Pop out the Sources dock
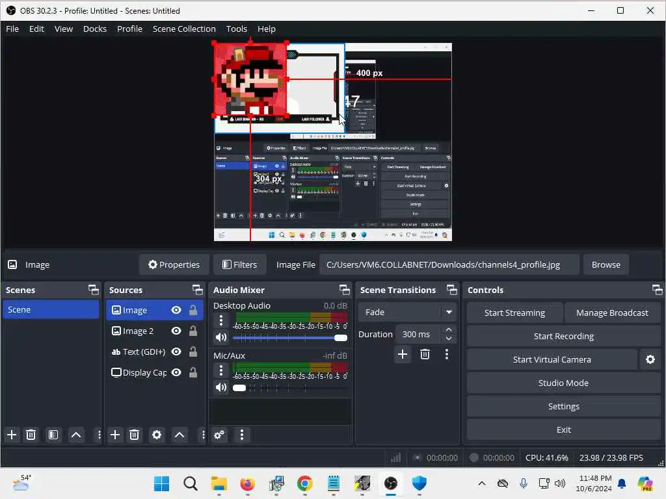Viewport: 666px width, 499px height. click(x=197, y=290)
